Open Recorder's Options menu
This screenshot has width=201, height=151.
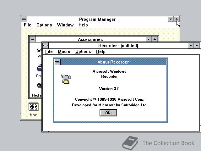83,52
